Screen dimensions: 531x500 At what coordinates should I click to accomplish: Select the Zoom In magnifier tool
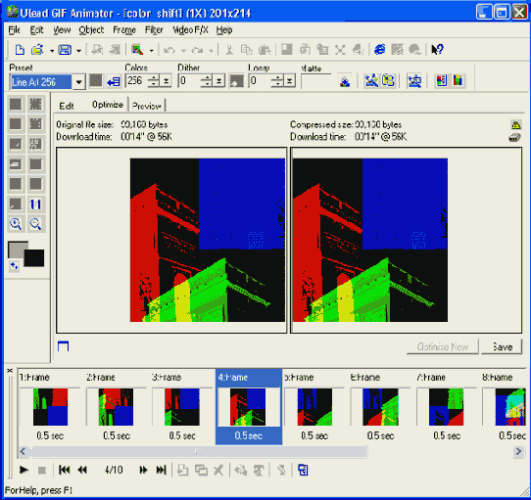coord(16,224)
